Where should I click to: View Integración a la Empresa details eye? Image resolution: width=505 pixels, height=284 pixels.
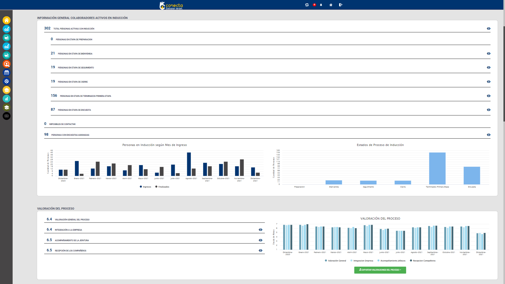(x=260, y=230)
